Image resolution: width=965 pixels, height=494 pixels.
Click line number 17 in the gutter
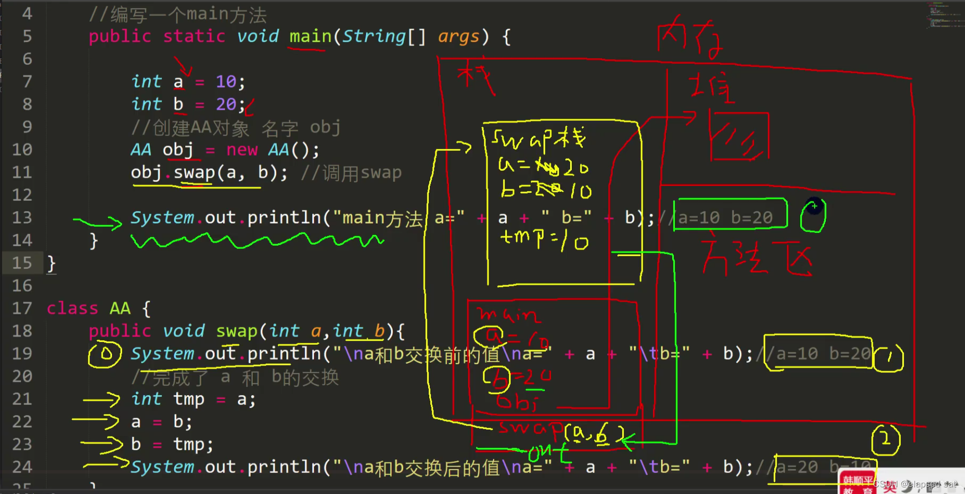coord(22,308)
